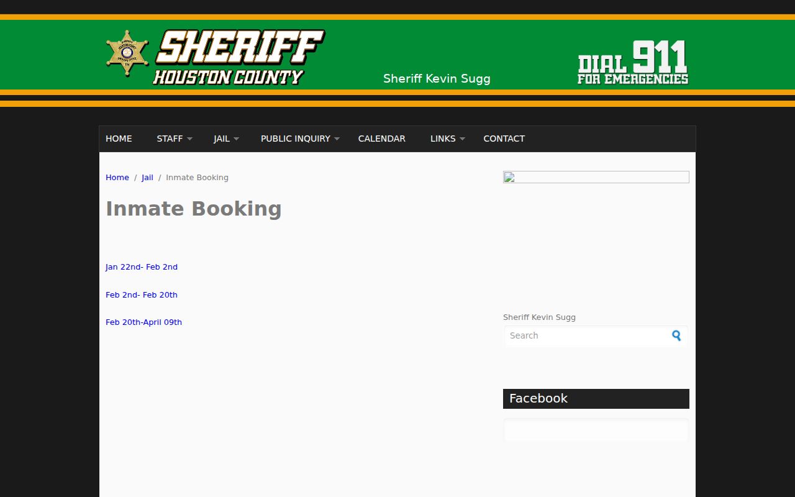Click the broken image in the sidebar
The height and width of the screenshot is (497, 795).
596,177
